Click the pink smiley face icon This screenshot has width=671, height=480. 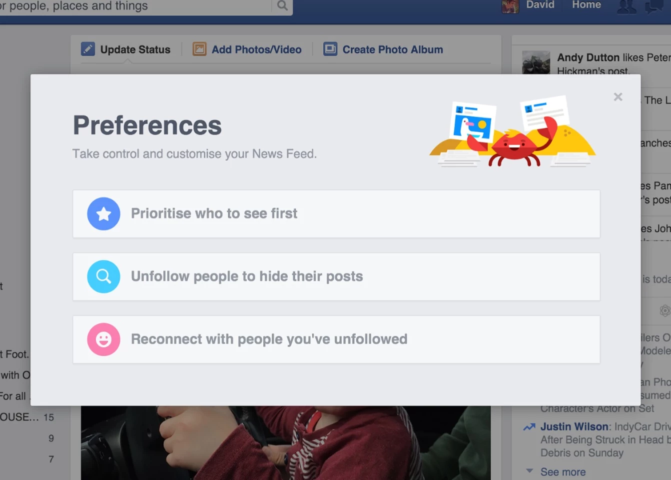coord(103,339)
